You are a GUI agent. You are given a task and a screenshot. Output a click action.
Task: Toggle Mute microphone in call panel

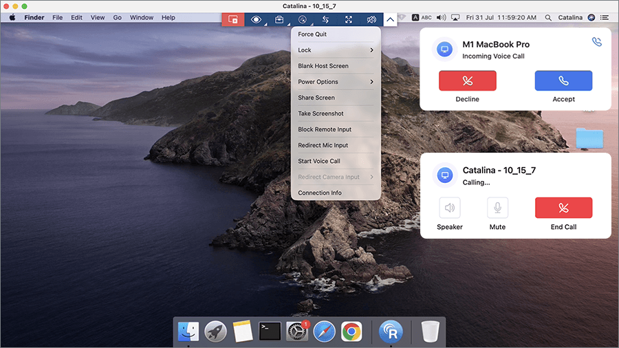pos(497,208)
